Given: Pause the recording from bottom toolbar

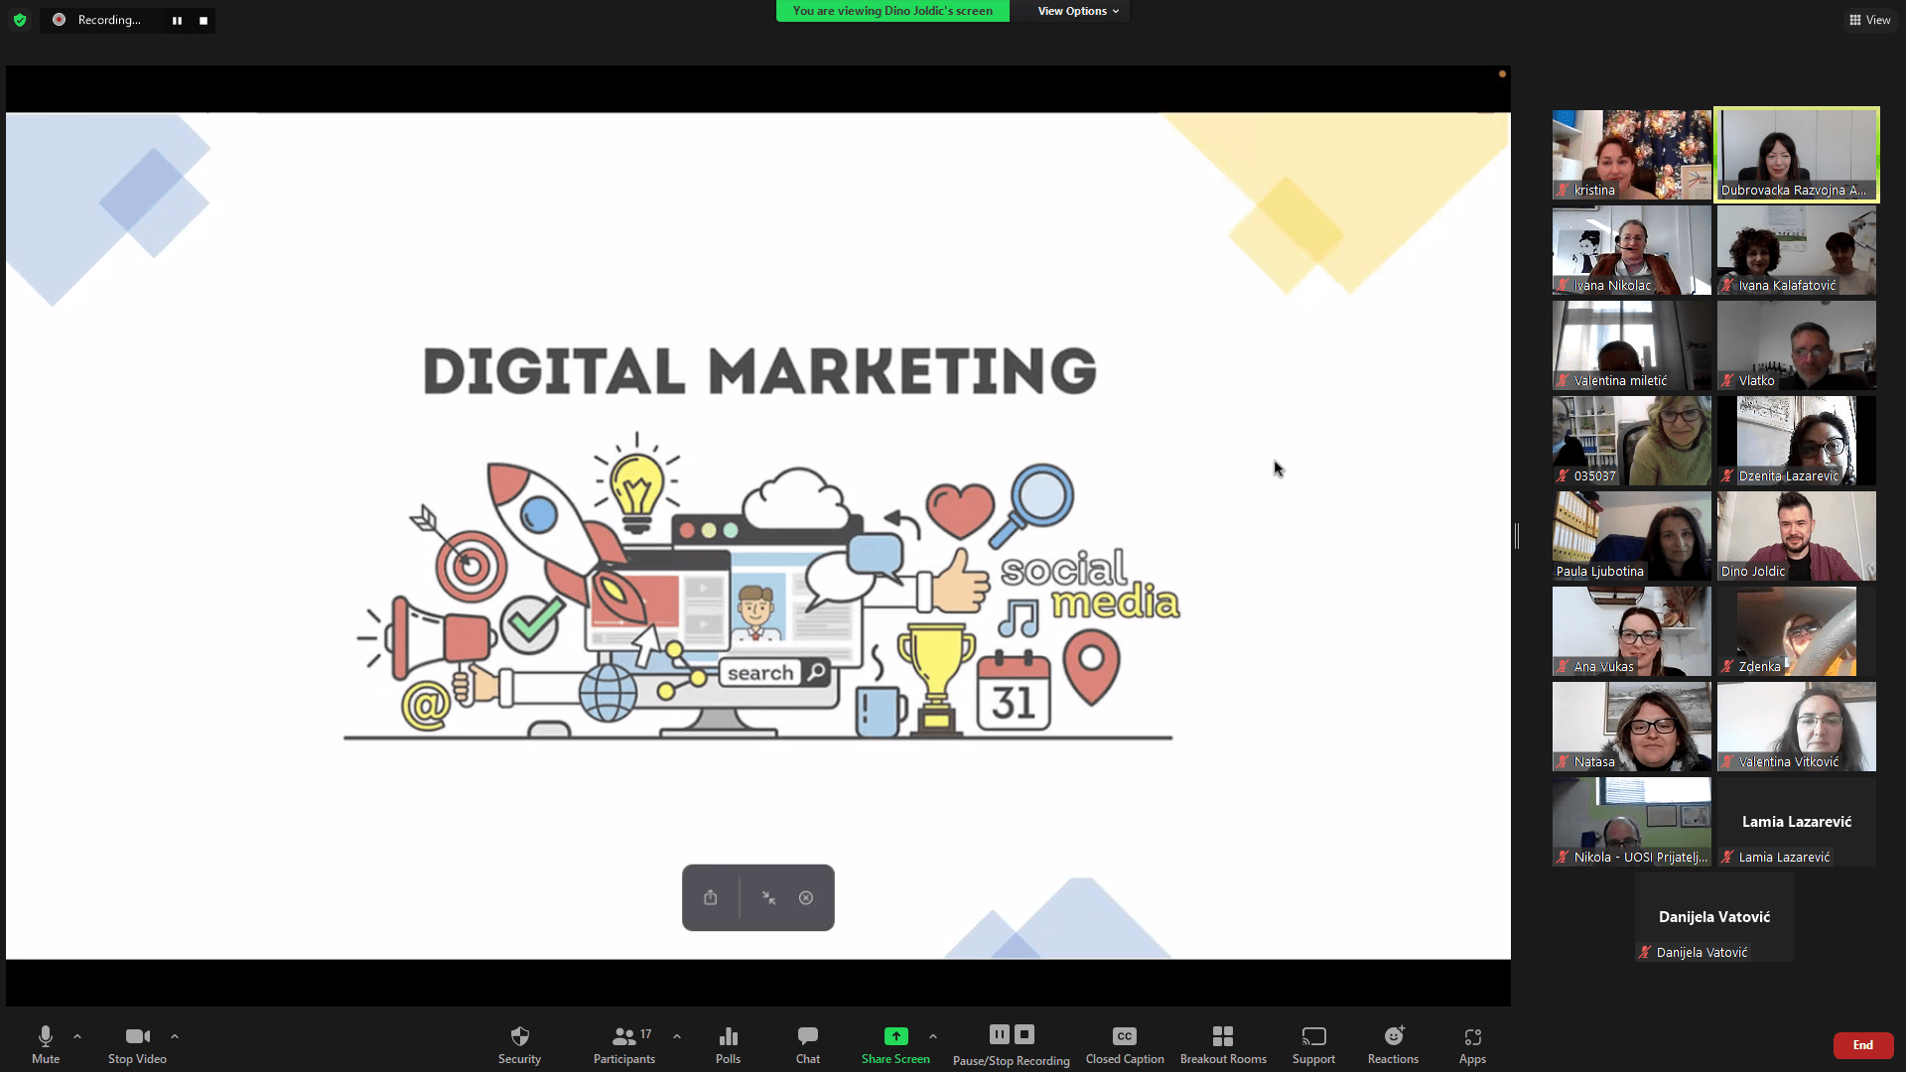Looking at the screenshot, I should [999, 1034].
